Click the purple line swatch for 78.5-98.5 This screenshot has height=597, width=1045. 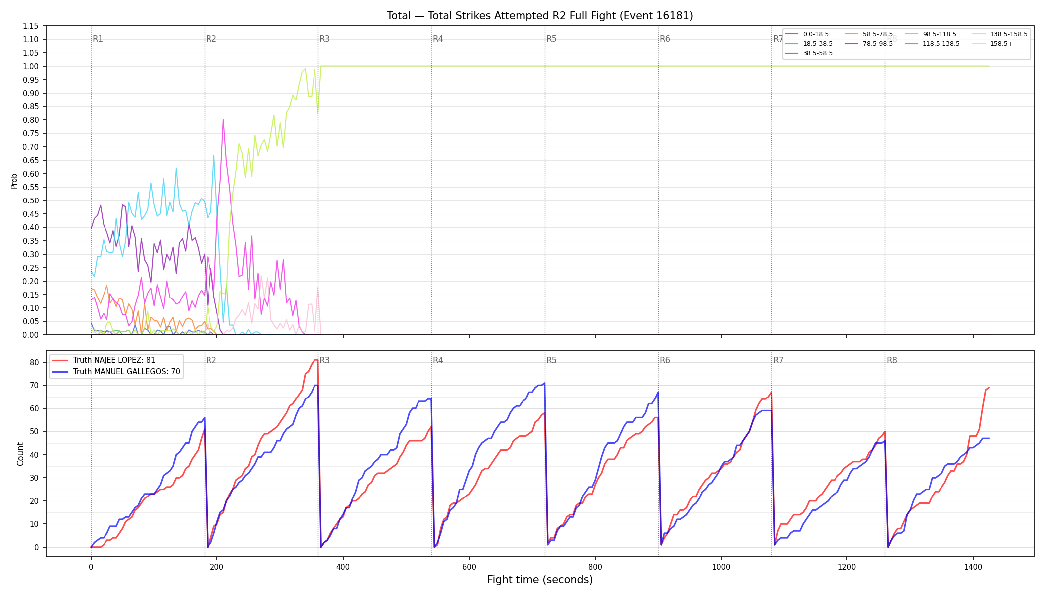[x=851, y=44]
